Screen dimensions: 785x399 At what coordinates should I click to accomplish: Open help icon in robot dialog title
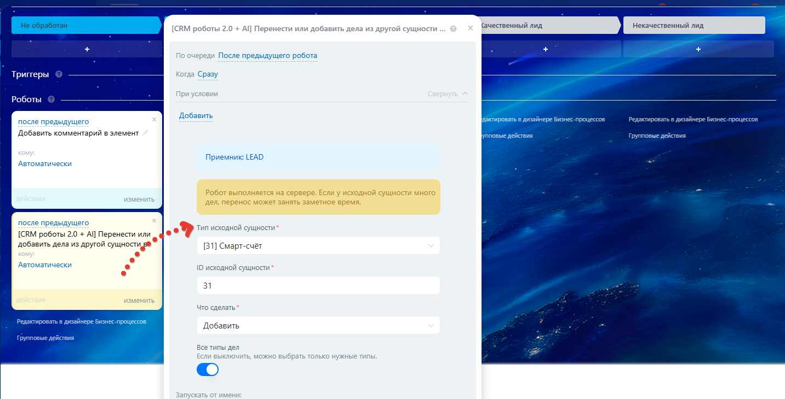tap(453, 28)
